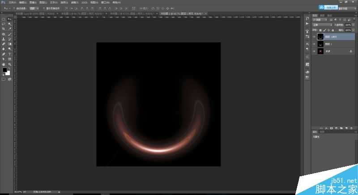The height and width of the screenshot is (195, 358).
Task: Select the Crop tool
Action: 4,29
